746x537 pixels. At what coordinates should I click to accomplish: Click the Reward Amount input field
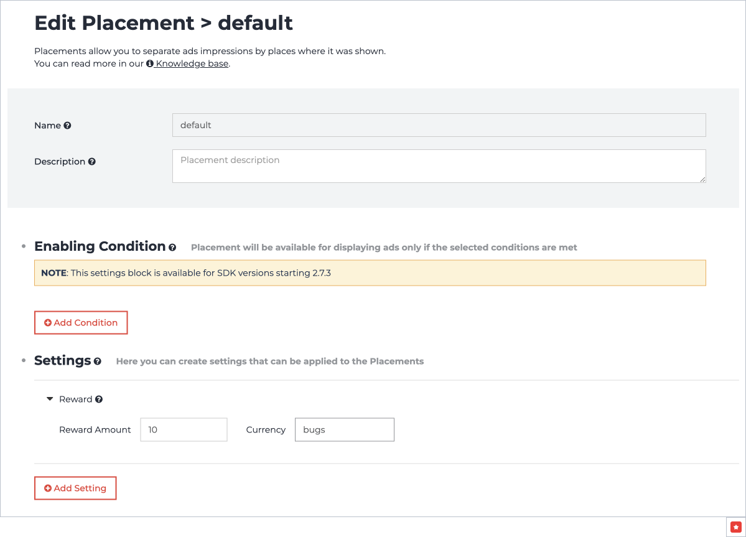pos(184,430)
